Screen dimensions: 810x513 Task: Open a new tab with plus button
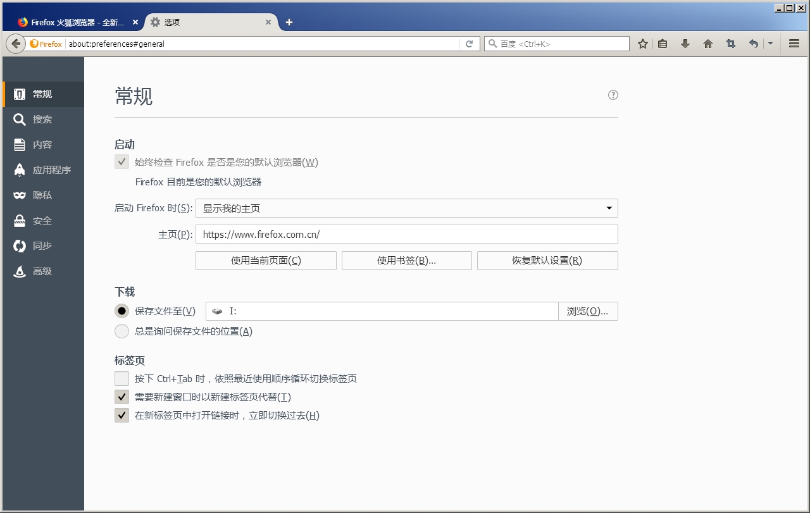point(289,22)
